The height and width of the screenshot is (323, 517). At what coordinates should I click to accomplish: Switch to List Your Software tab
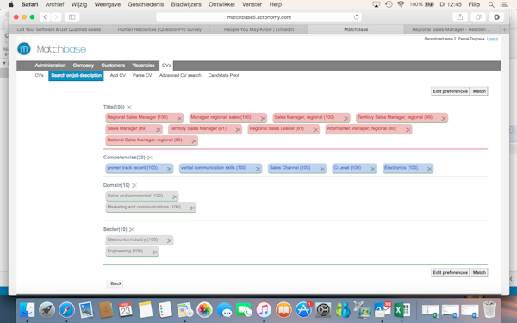click(59, 29)
